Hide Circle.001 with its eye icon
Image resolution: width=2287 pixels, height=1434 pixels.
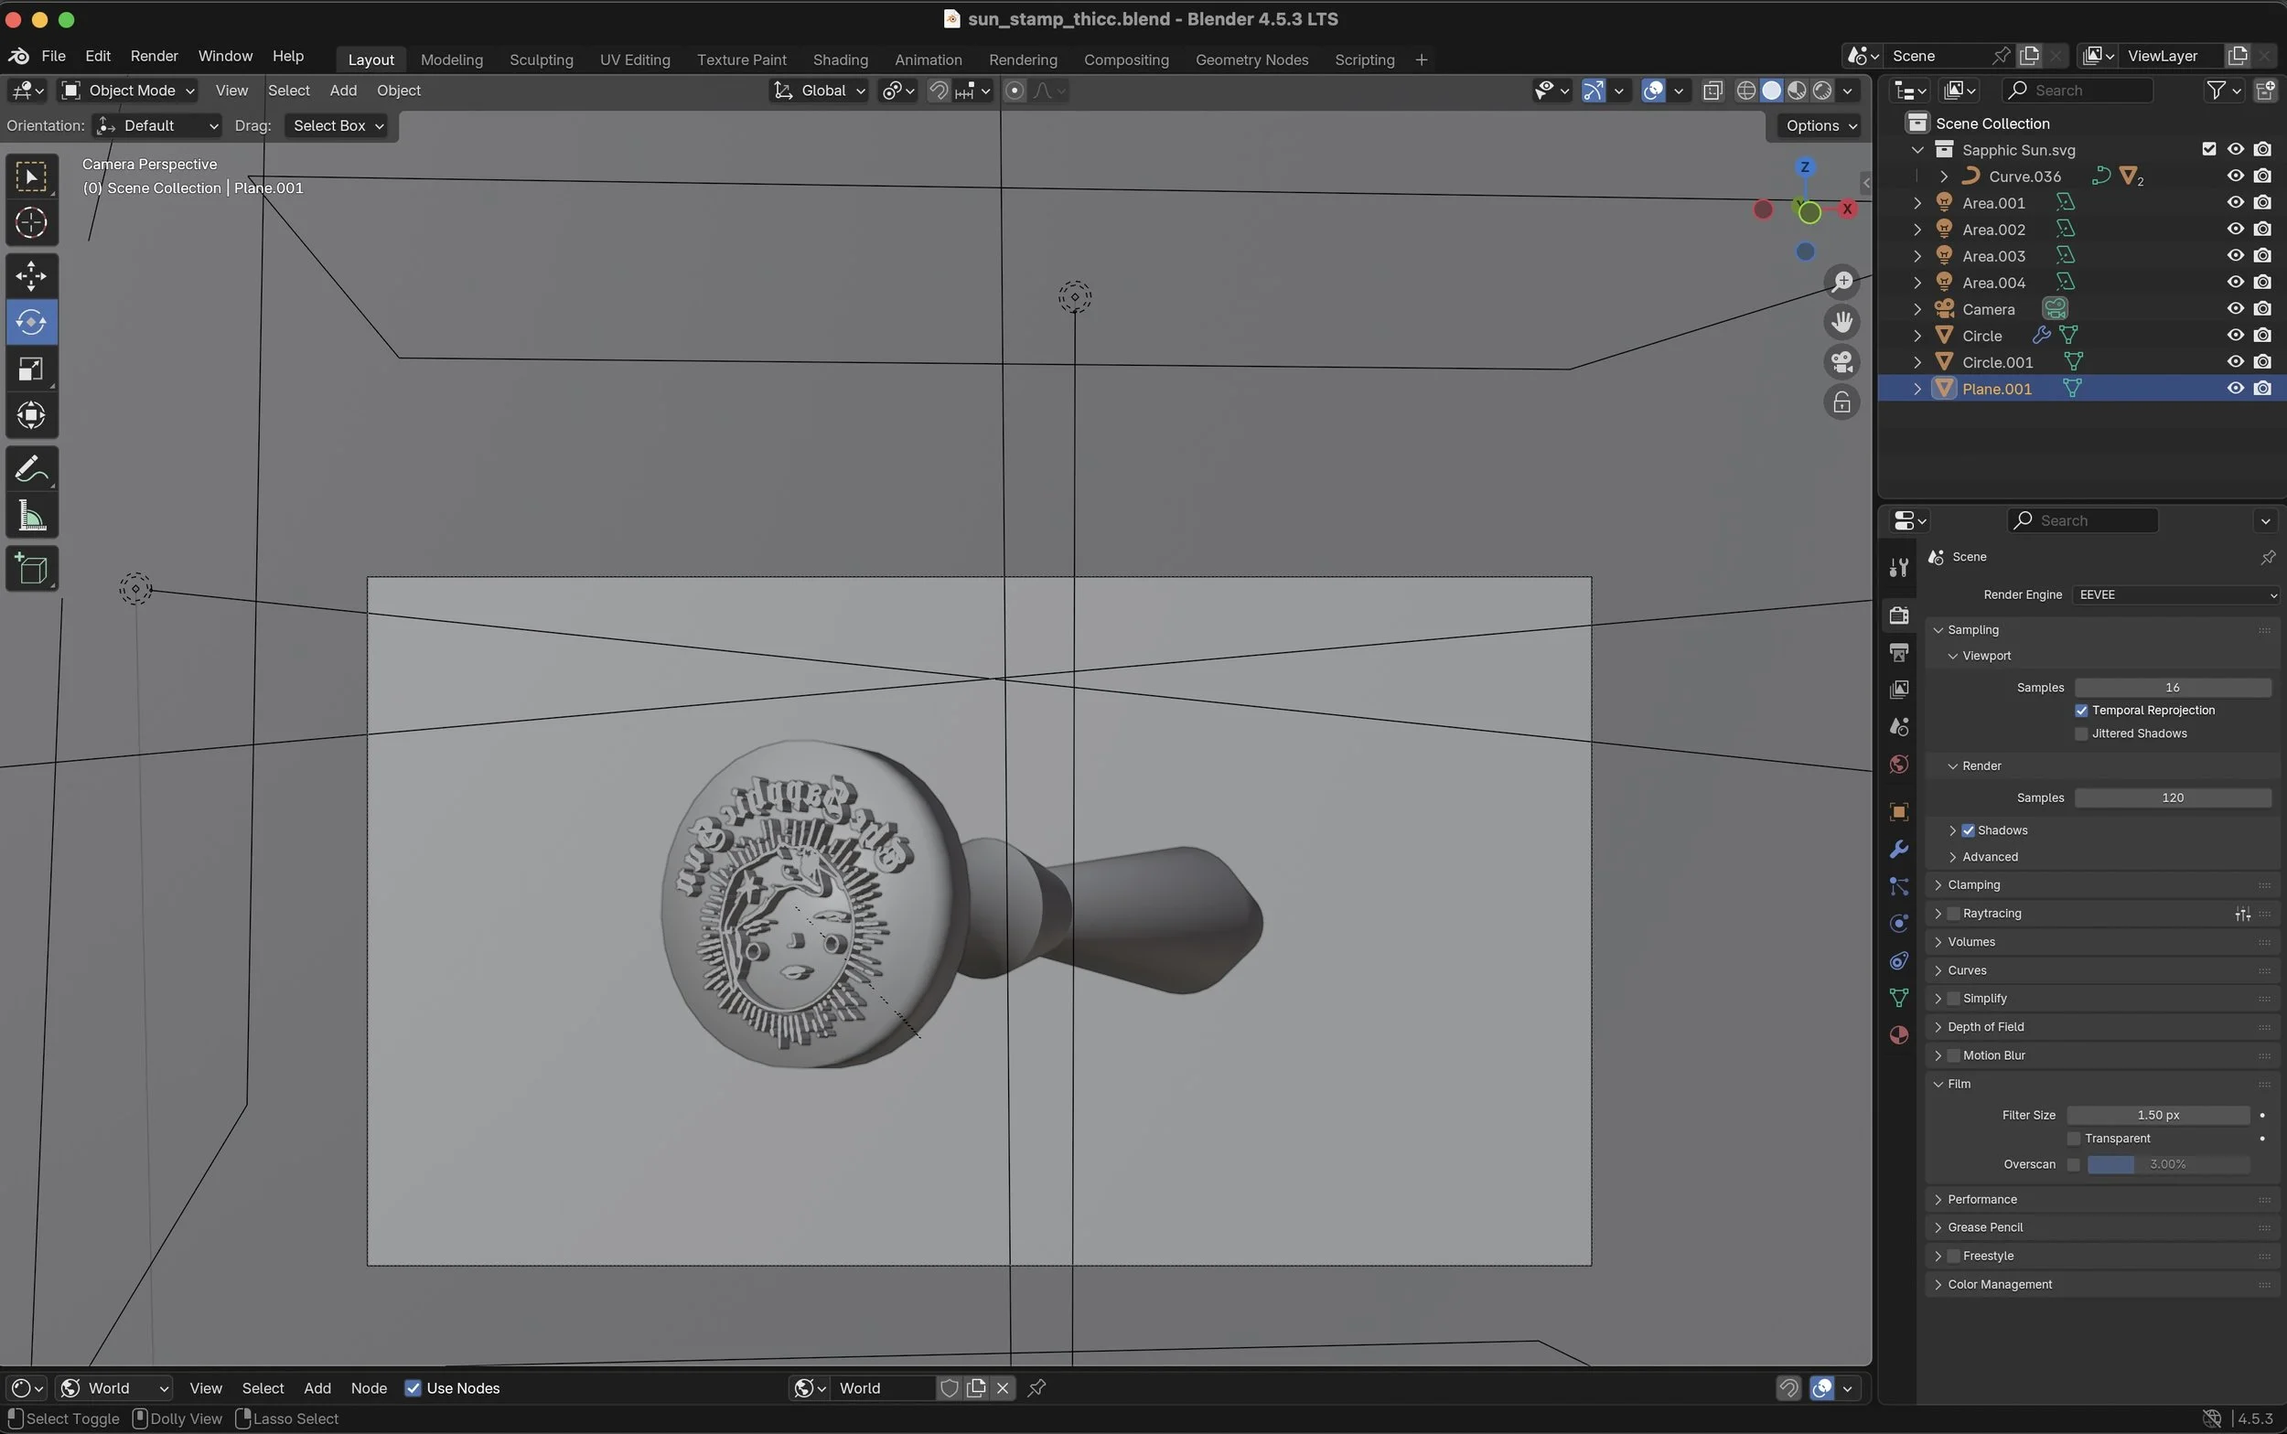2234,362
